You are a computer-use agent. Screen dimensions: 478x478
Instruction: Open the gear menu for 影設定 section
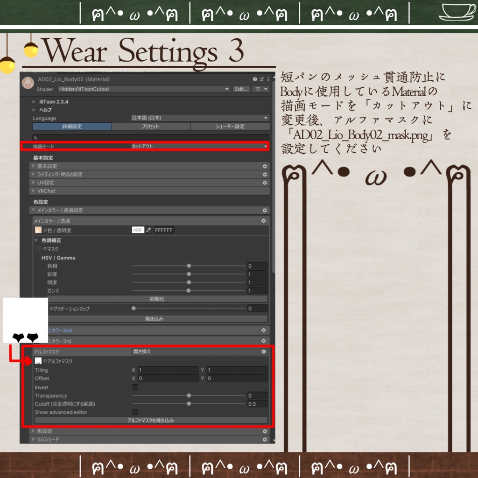[265, 431]
